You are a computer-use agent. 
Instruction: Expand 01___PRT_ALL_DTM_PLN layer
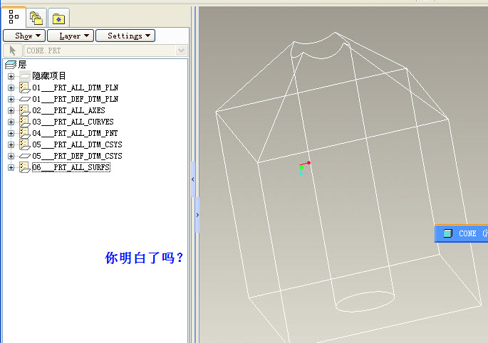[x=11, y=88]
